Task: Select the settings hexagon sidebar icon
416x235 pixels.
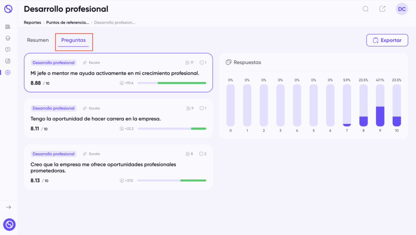Action: [x=8, y=72]
